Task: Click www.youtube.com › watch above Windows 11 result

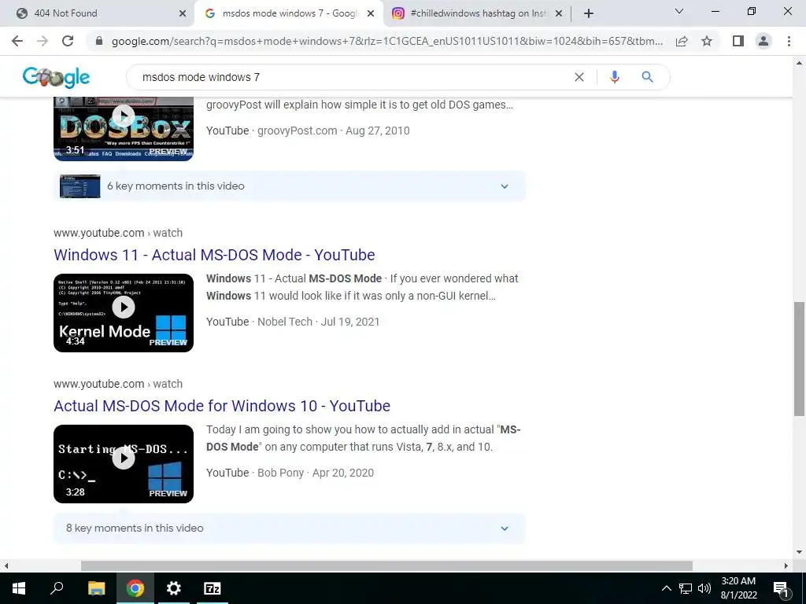Action: [118, 233]
